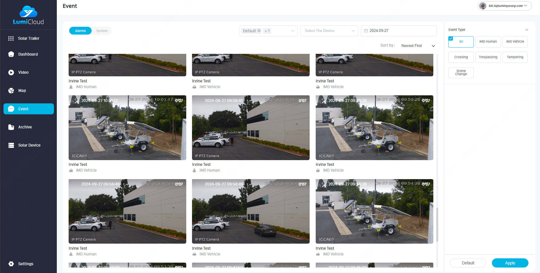
Task: Open event thumbnail 2024-09-27 10:01:17
Action: click(x=127, y=128)
